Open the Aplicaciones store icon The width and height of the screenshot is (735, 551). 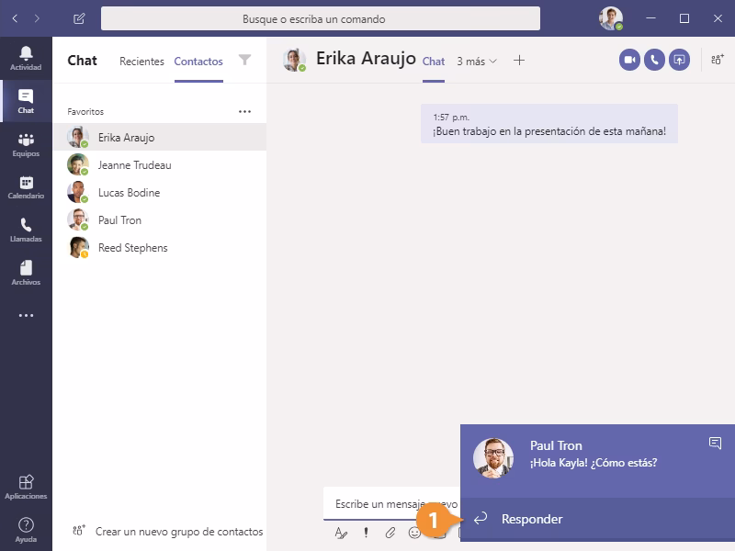coord(26,488)
